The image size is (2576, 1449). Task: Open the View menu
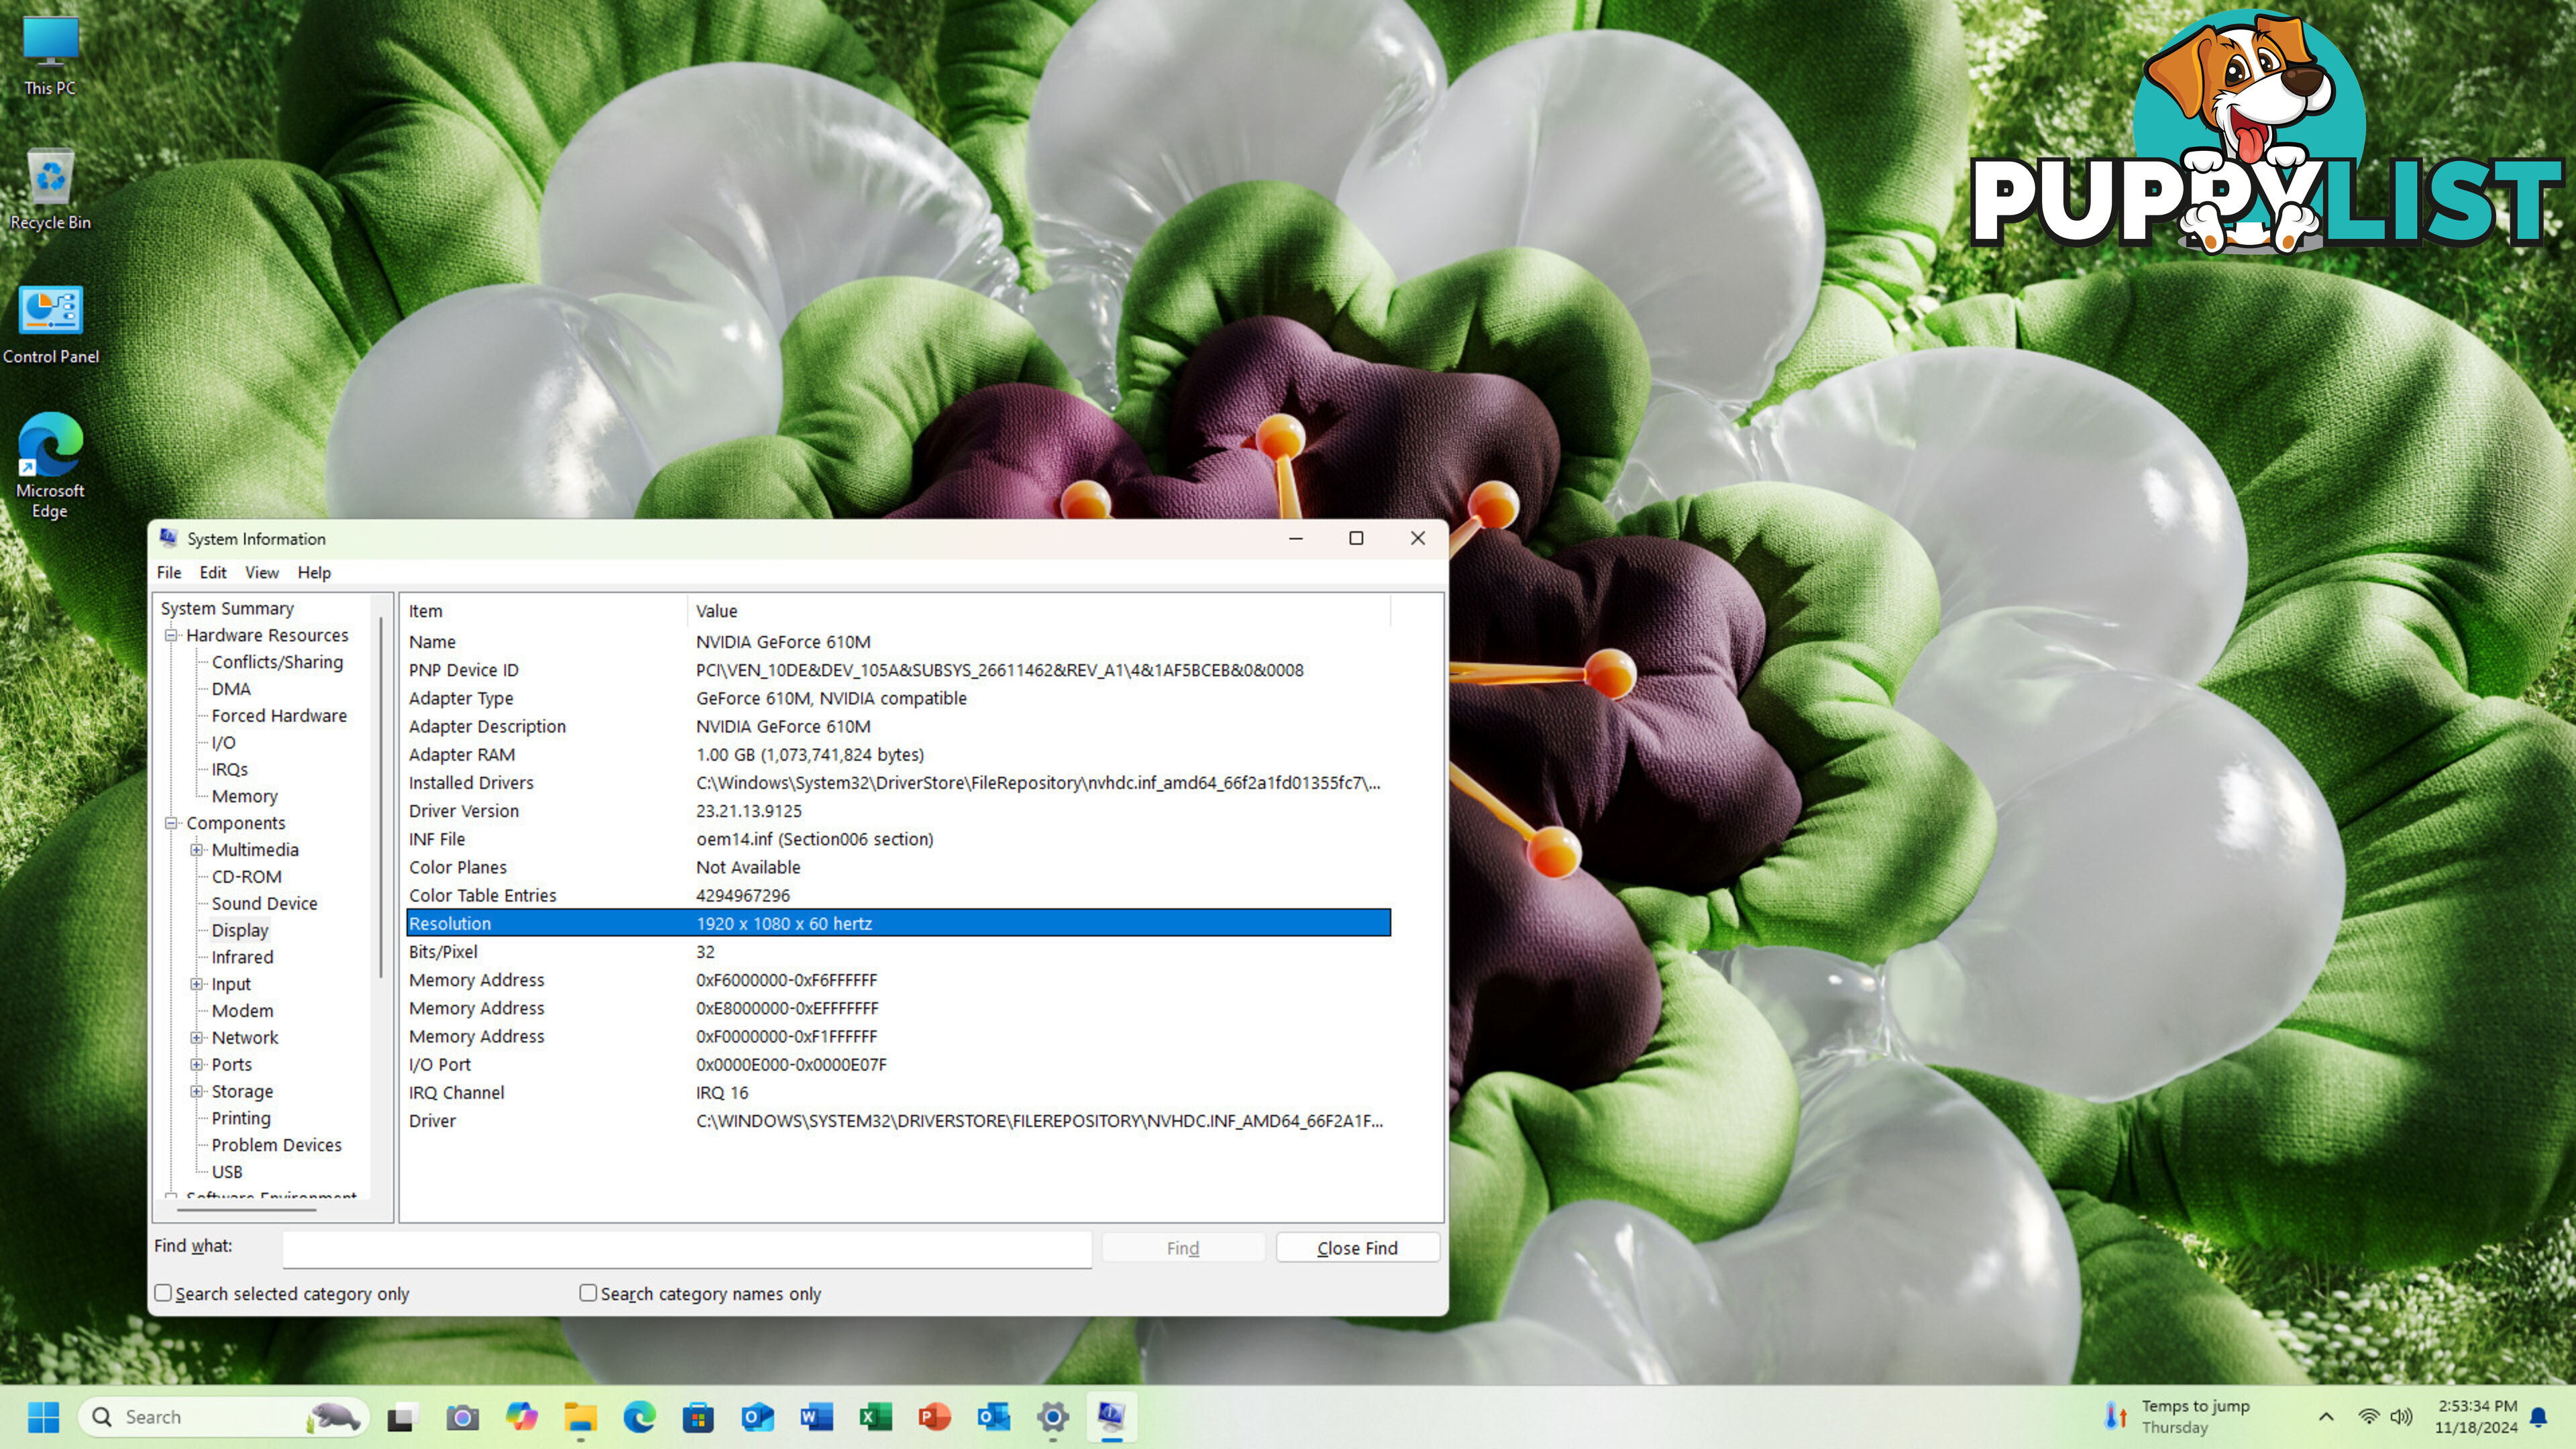(262, 572)
